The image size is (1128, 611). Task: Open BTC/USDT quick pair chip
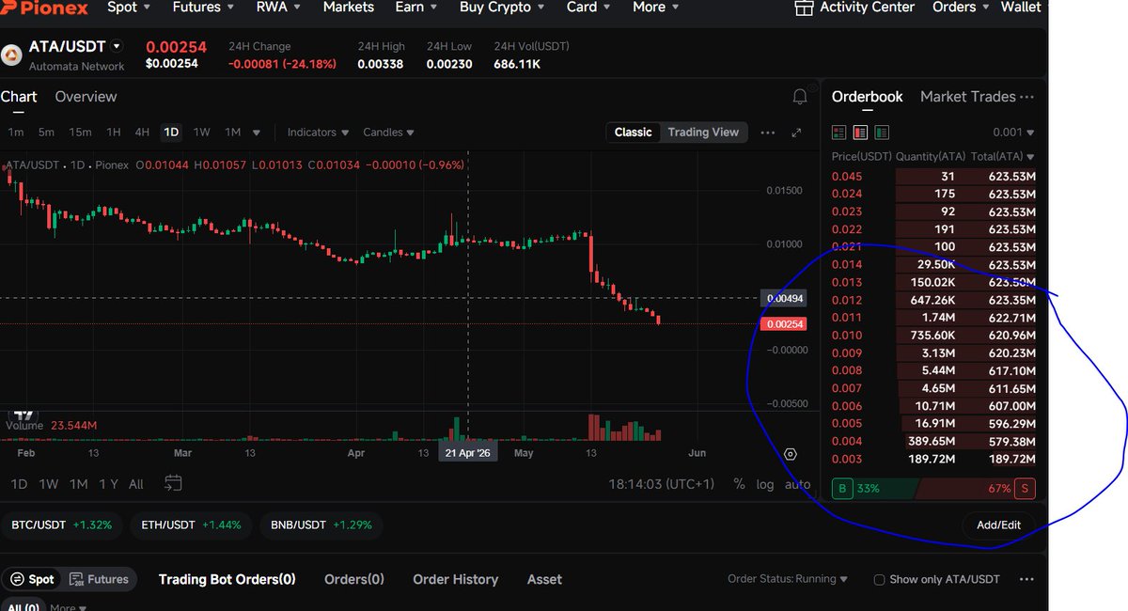tap(62, 525)
